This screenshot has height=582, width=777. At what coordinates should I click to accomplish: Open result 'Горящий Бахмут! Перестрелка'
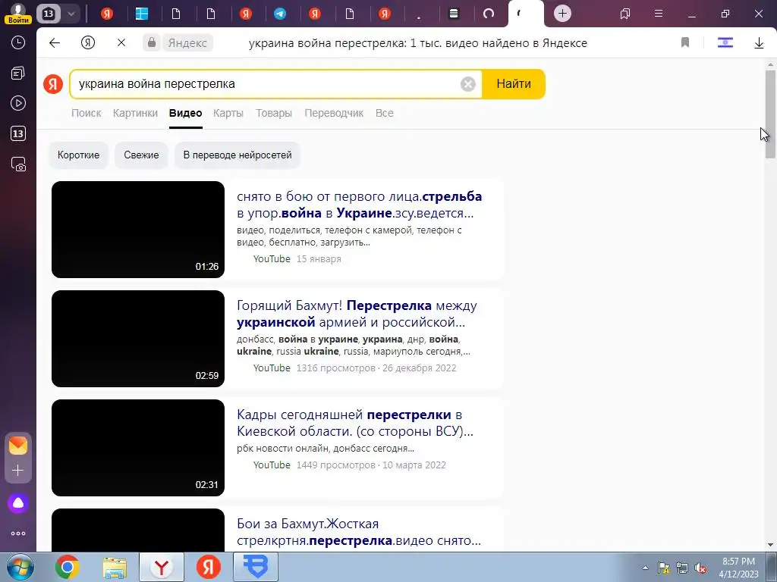coord(357,314)
